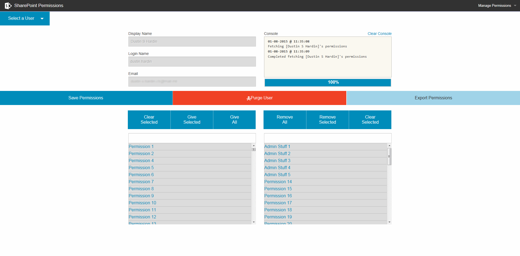Click the available permissions list scrollbar thumb
Viewport: 520px width, 256px height.
tap(254, 149)
